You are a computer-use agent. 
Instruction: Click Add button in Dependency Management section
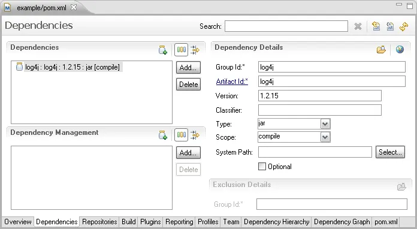point(188,153)
